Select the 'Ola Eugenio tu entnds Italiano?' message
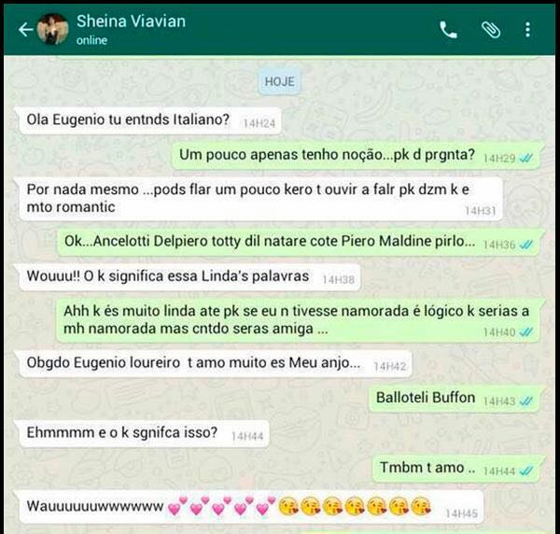Image resolution: width=560 pixels, height=534 pixels. pos(147,120)
